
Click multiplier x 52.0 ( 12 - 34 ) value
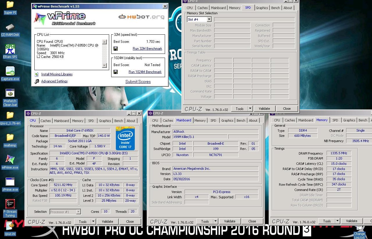63,190
